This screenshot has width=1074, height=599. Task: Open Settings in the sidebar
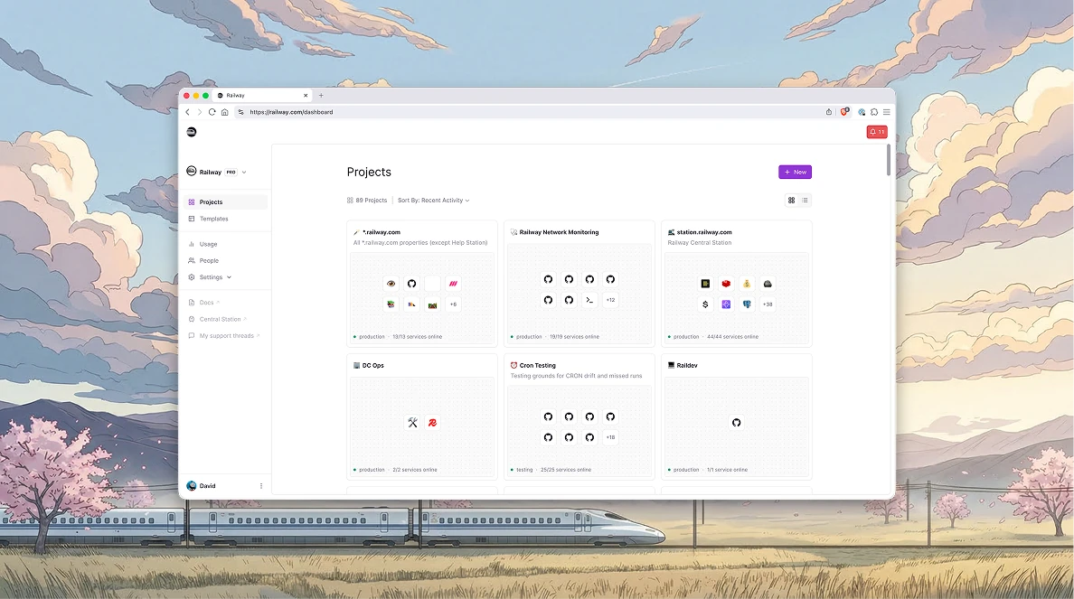pyautogui.click(x=211, y=277)
